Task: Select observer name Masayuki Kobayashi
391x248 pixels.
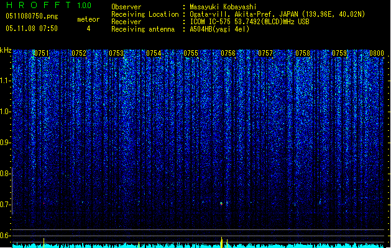Action: (223, 7)
